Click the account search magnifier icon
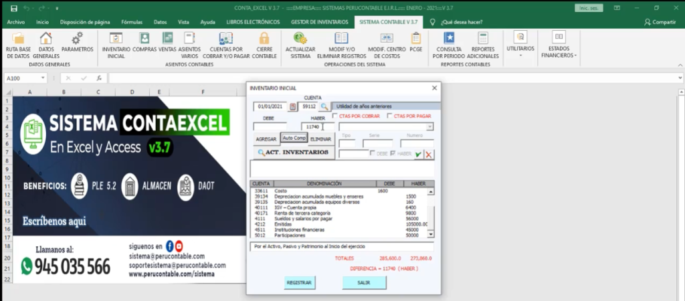685x301 pixels. [x=324, y=106]
